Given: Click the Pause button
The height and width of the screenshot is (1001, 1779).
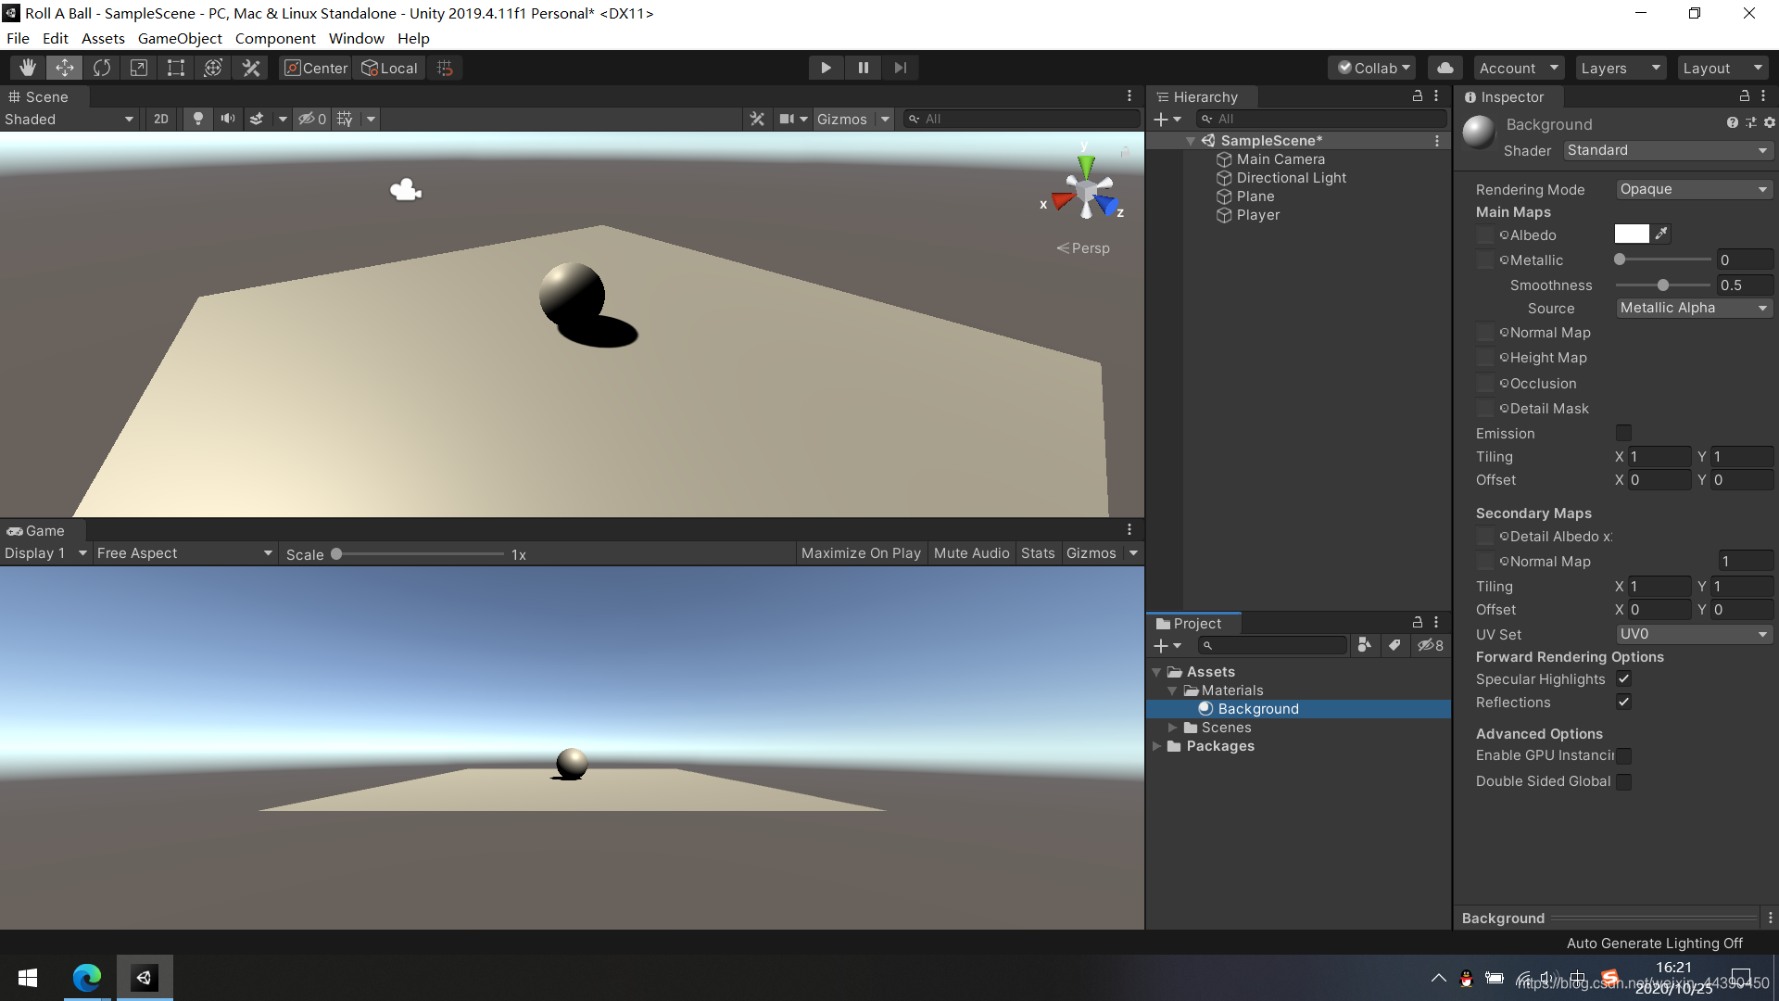Looking at the screenshot, I should [x=864, y=68].
